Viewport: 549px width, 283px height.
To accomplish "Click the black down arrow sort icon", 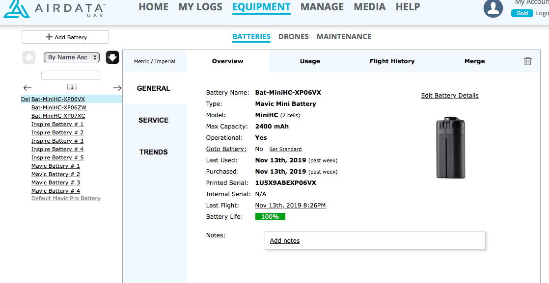I will click(112, 57).
